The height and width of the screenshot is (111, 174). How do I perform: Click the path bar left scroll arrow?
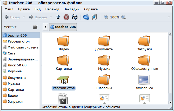click(45, 27)
